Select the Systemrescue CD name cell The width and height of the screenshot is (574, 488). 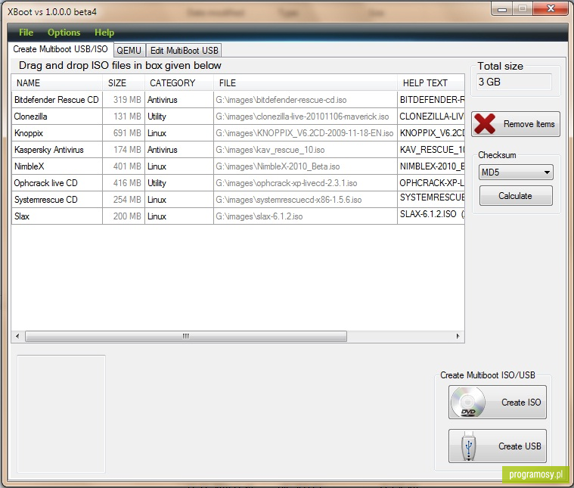coord(57,200)
